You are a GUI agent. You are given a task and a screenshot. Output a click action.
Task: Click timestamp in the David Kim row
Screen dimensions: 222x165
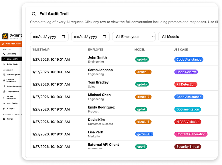[51, 122]
